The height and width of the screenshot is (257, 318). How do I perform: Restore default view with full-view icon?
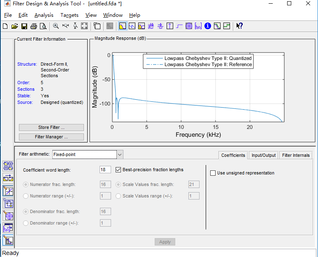[x=84, y=26]
